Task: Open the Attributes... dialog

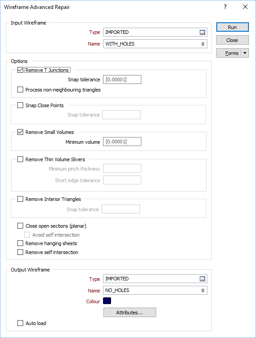Action: click(x=130, y=313)
